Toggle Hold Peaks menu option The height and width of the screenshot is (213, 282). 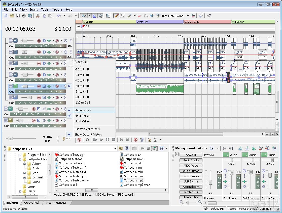91,116
